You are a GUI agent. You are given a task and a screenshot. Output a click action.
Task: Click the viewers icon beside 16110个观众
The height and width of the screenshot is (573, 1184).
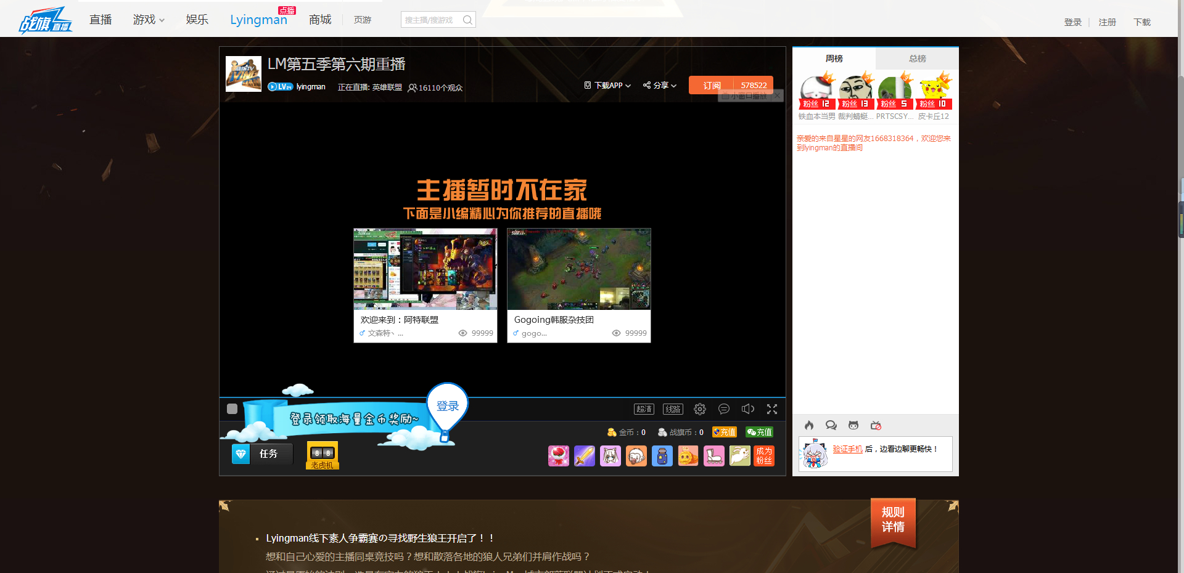[x=413, y=87]
